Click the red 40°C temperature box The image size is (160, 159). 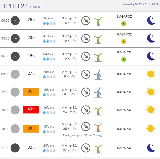point(31,110)
